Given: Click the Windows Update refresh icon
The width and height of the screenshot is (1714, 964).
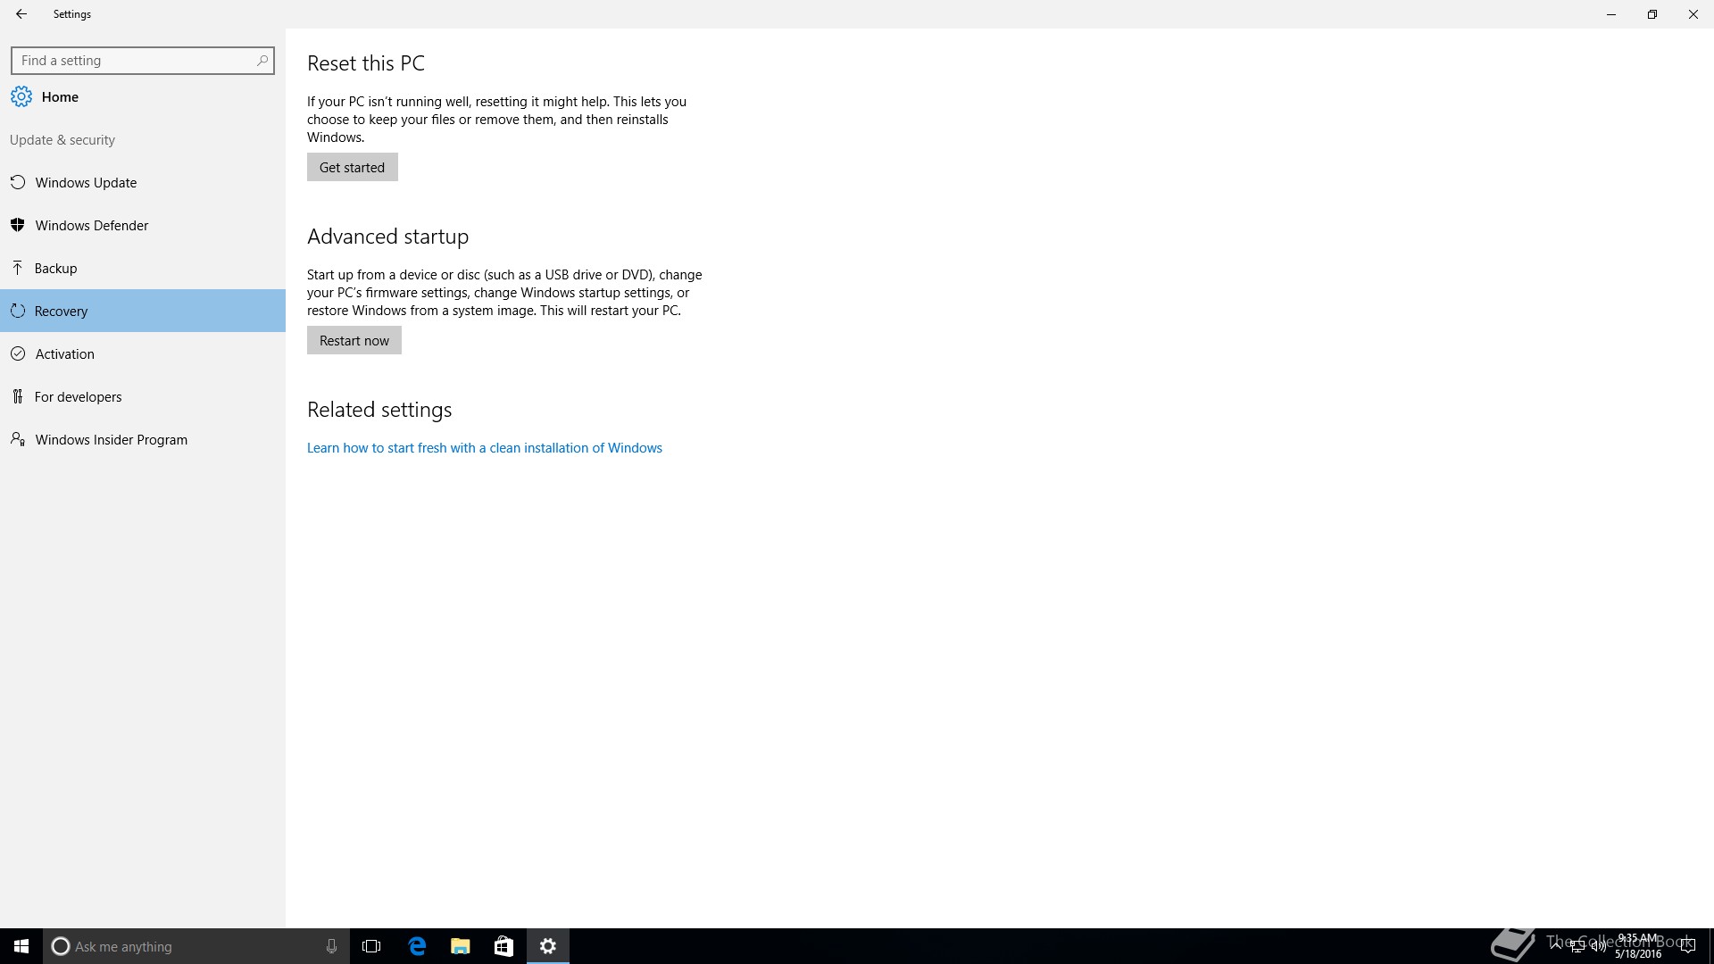Looking at the screenshot, I should 17,182.
